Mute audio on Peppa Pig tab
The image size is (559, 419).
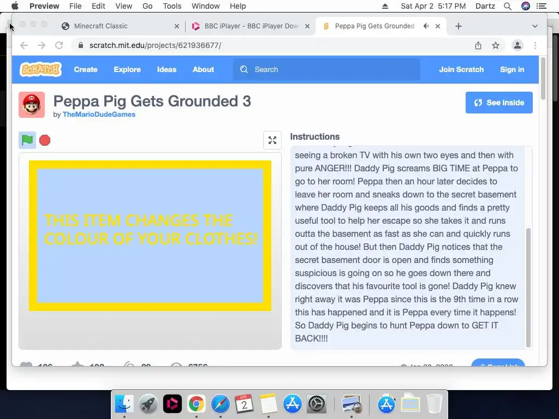point(426,26)
